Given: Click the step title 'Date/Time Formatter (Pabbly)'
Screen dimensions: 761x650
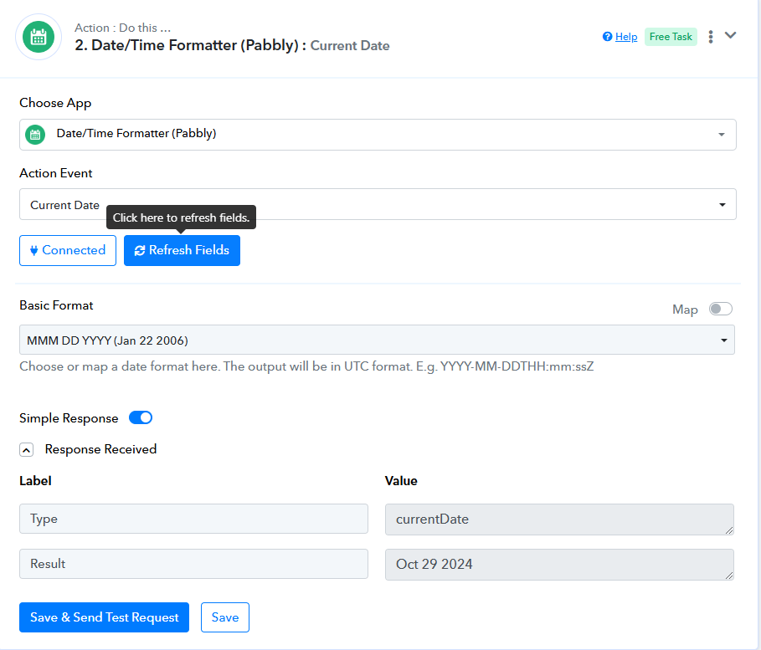Looking at the screenshot, I should [194, 46].
